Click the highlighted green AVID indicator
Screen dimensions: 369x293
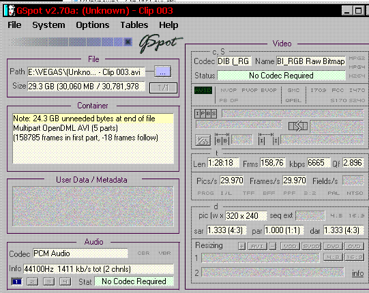point(203,91)
